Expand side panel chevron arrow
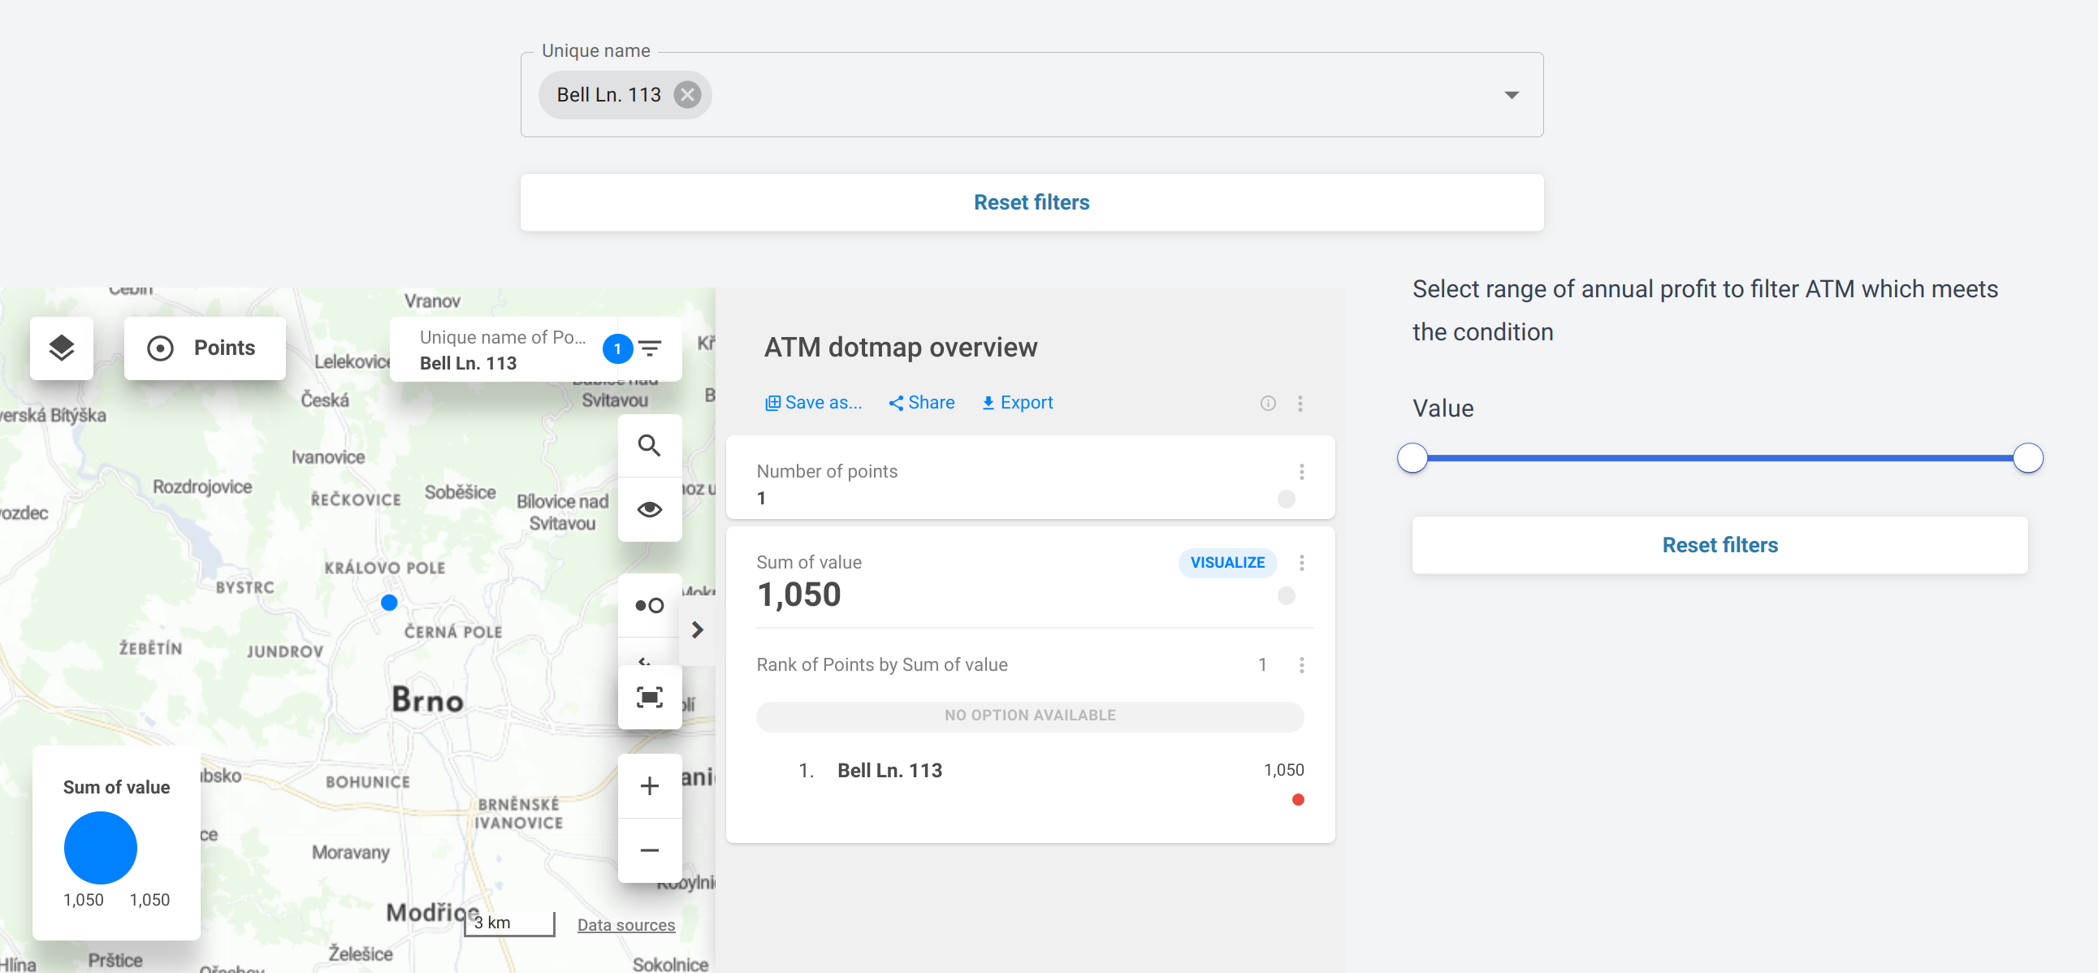Image resolution: width=2098 pixels, height=973 pixels. click(697, 629)
